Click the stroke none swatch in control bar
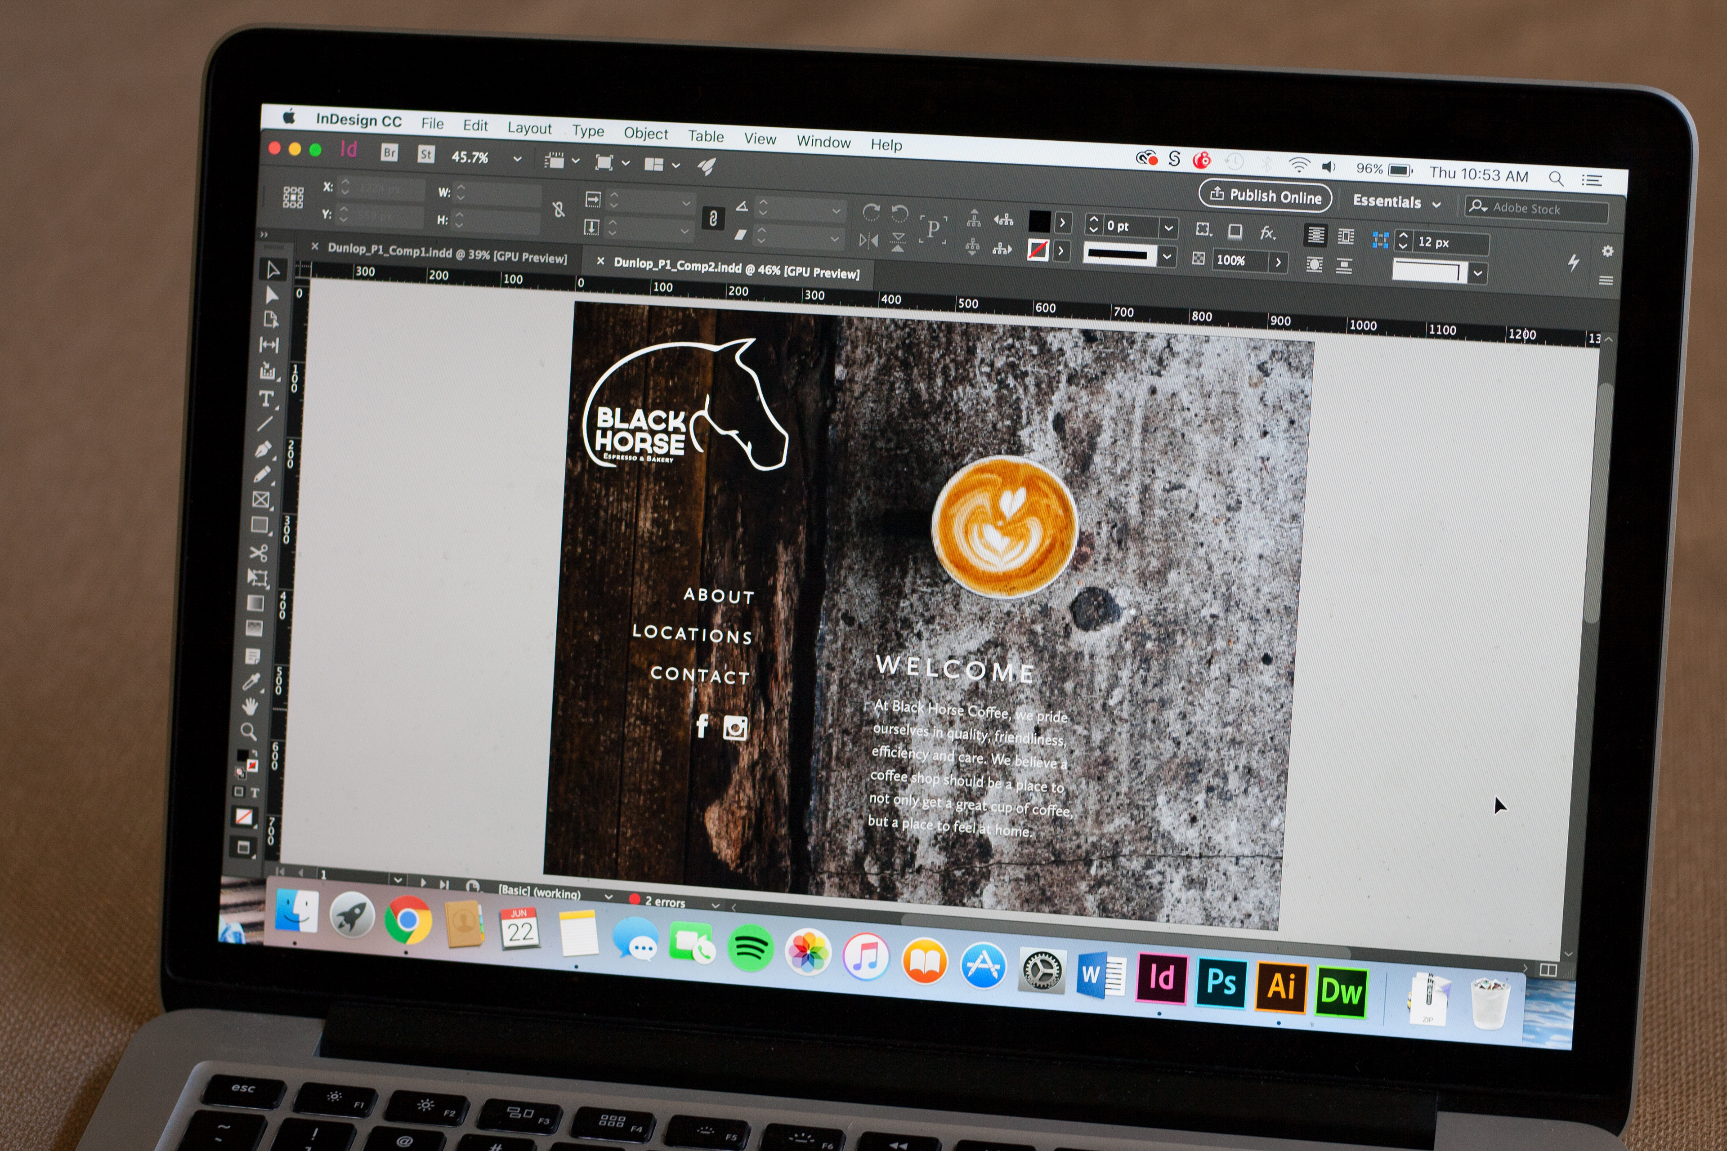Image resolution: width=1727 pixels, height=1151 pixels. (x=1038, y=250)
